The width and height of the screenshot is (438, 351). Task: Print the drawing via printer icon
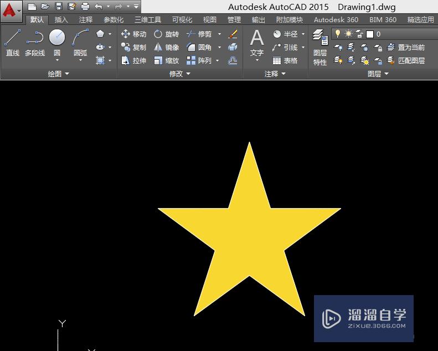85,6
